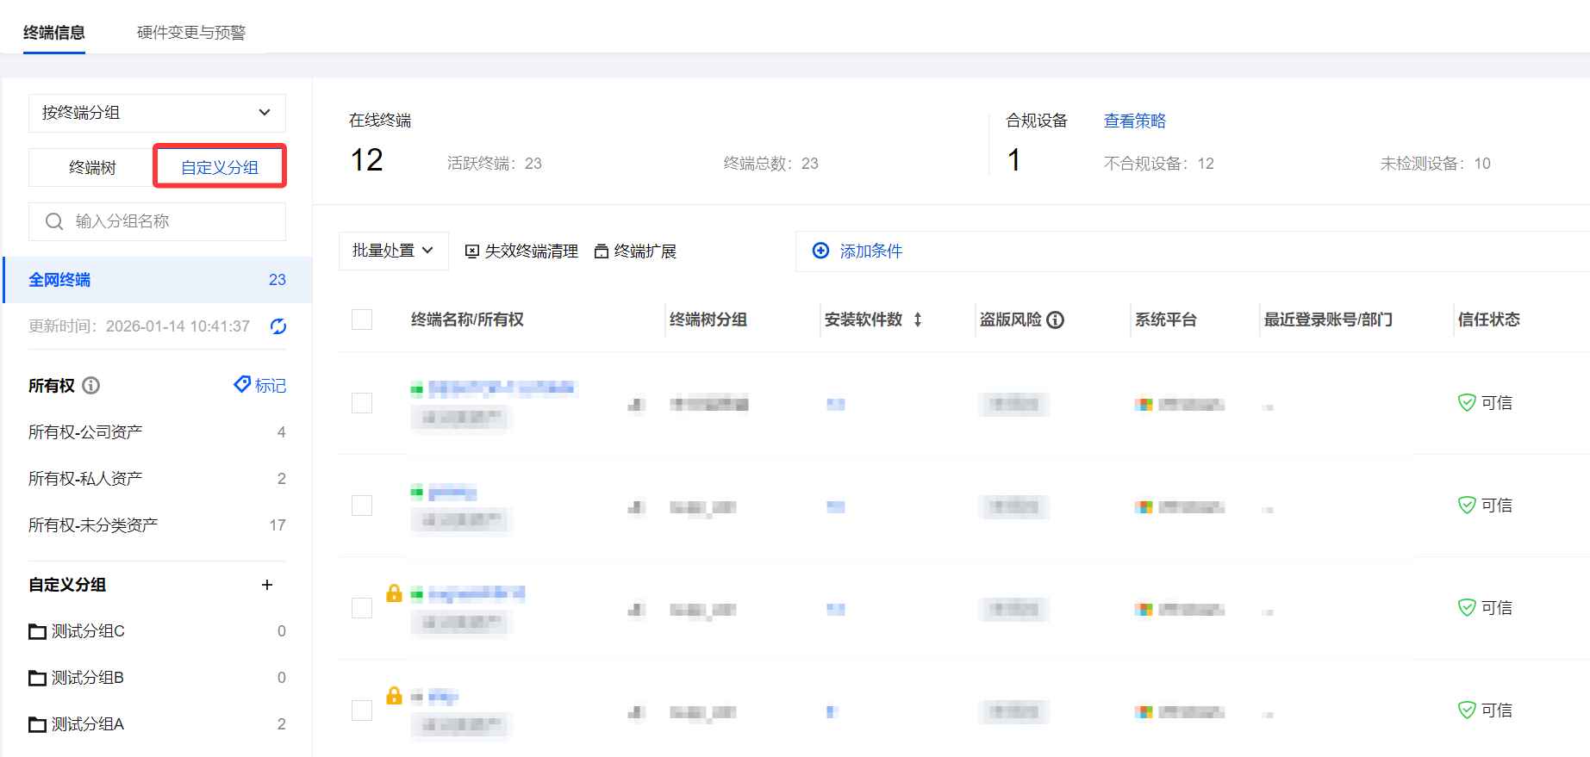Sort by 安装软件数 using sort arrows
This screenshot has height=757, width=1590.
tap(918, 320)
